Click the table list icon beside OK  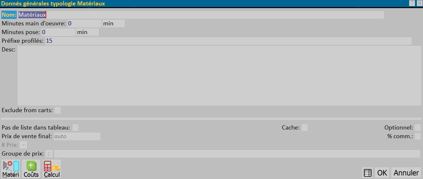pos(368,173)
